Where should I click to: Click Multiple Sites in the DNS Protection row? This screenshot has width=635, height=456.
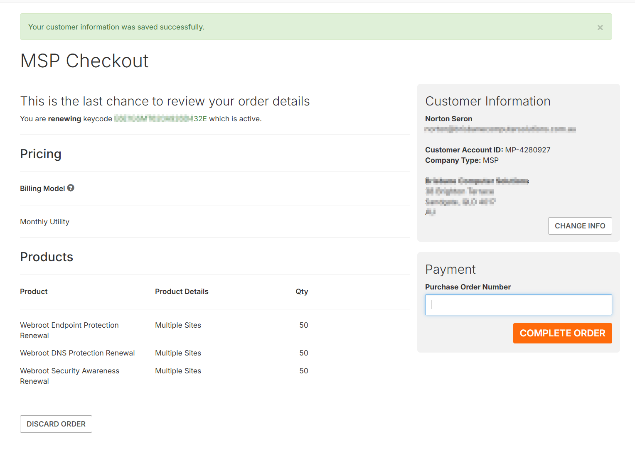178,353
